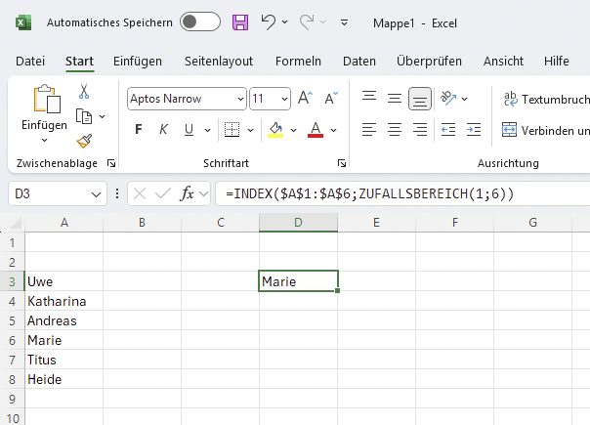
Task: Apply red font color A
Action: point(316,130)
